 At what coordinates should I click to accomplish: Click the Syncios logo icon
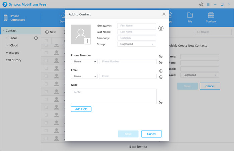[5, 4]
